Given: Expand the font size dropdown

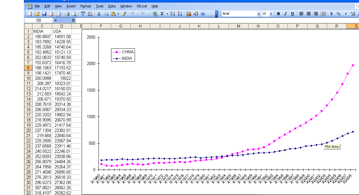Looking at the screenshot, I should (x=271, y=14).
